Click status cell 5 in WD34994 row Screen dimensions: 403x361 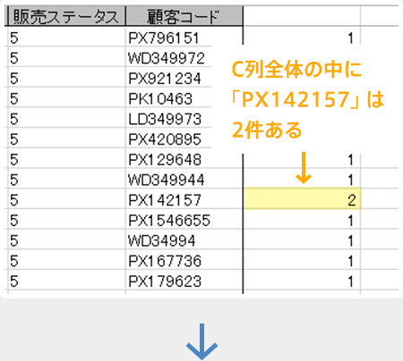click(66, 239)
